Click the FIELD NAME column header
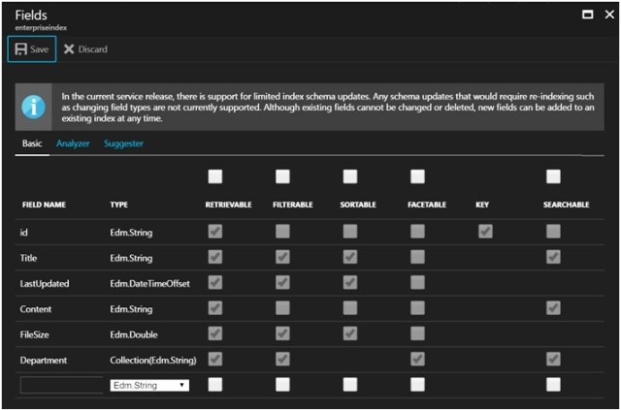 44,205
